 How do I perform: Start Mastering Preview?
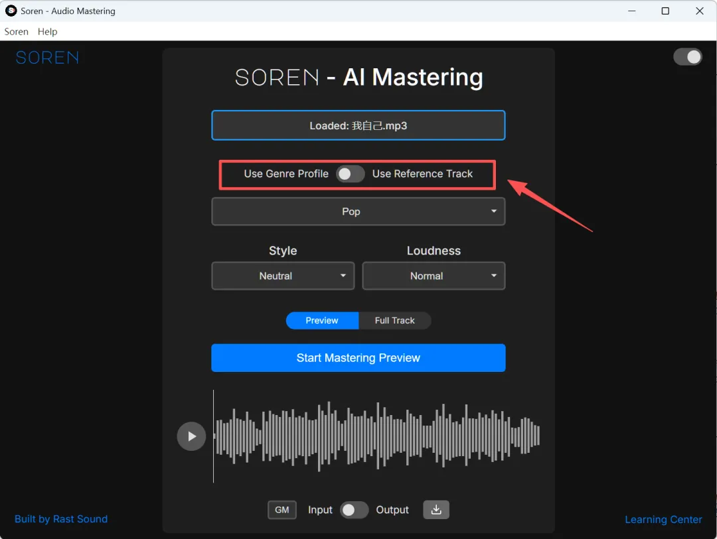[358, 357]
